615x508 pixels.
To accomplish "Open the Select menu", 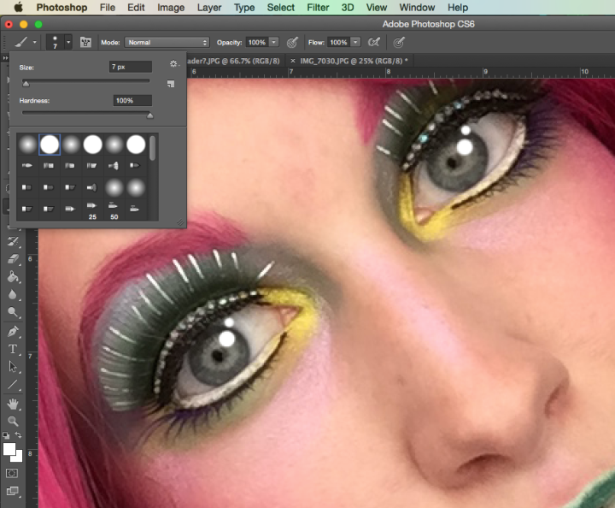I will coord(280,8).
